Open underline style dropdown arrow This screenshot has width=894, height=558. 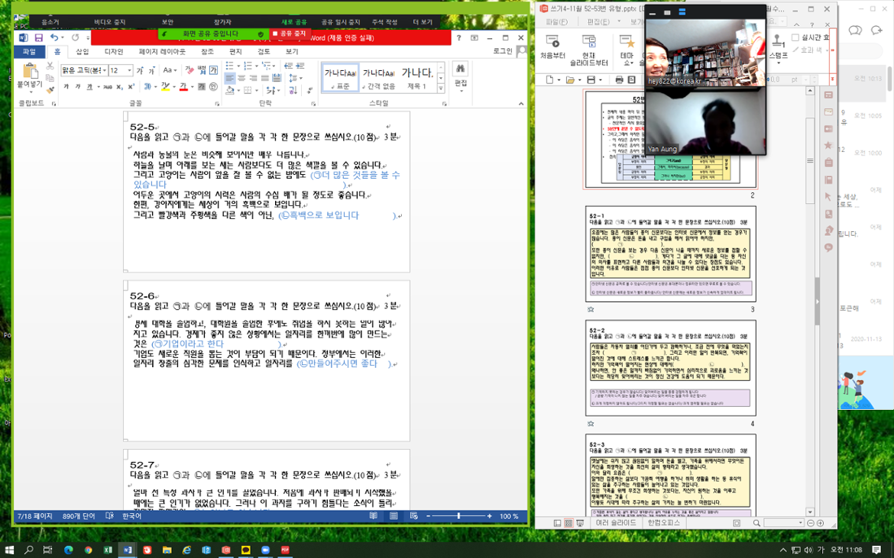pos(98,87)
